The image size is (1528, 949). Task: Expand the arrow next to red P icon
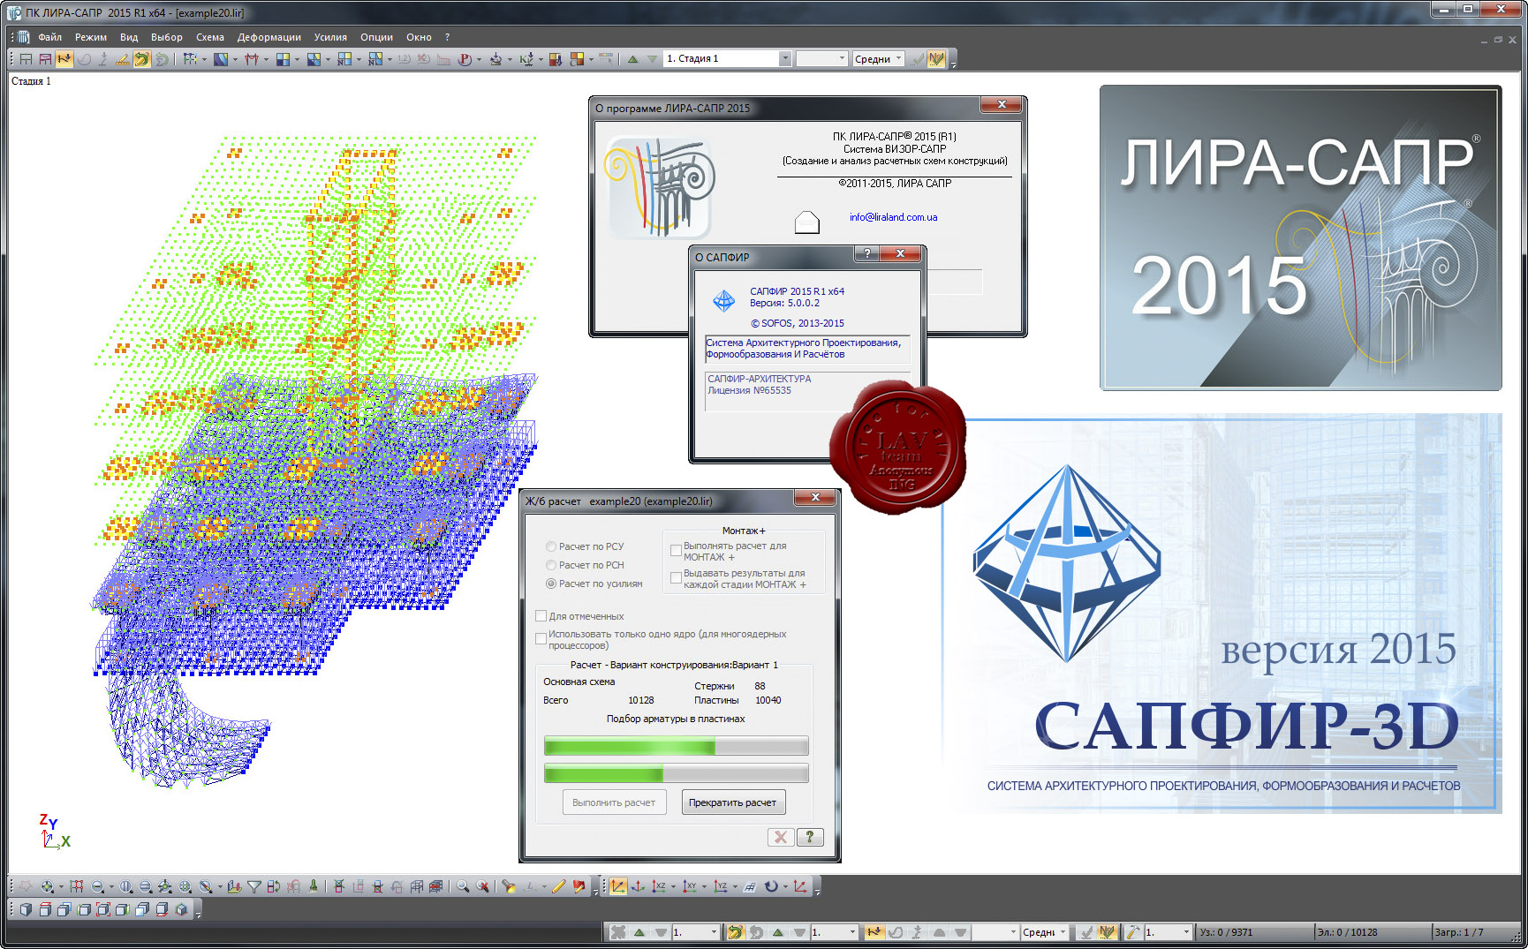click(480, 59)
